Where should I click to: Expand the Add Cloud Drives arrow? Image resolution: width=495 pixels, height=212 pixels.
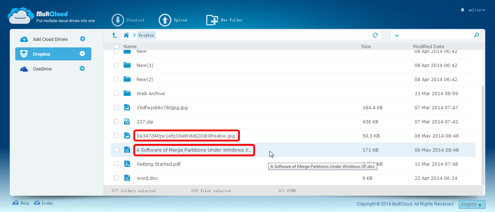point(83,39)
